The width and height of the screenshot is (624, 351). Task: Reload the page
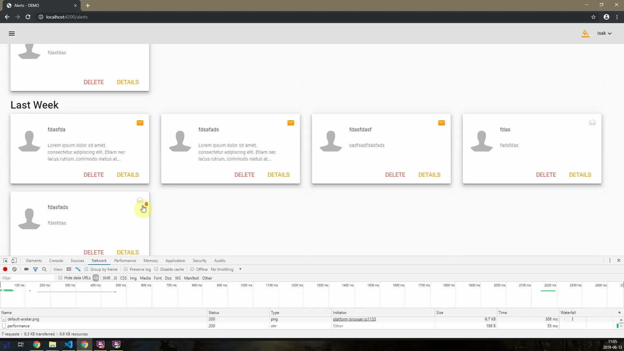[x=28, y=17]
